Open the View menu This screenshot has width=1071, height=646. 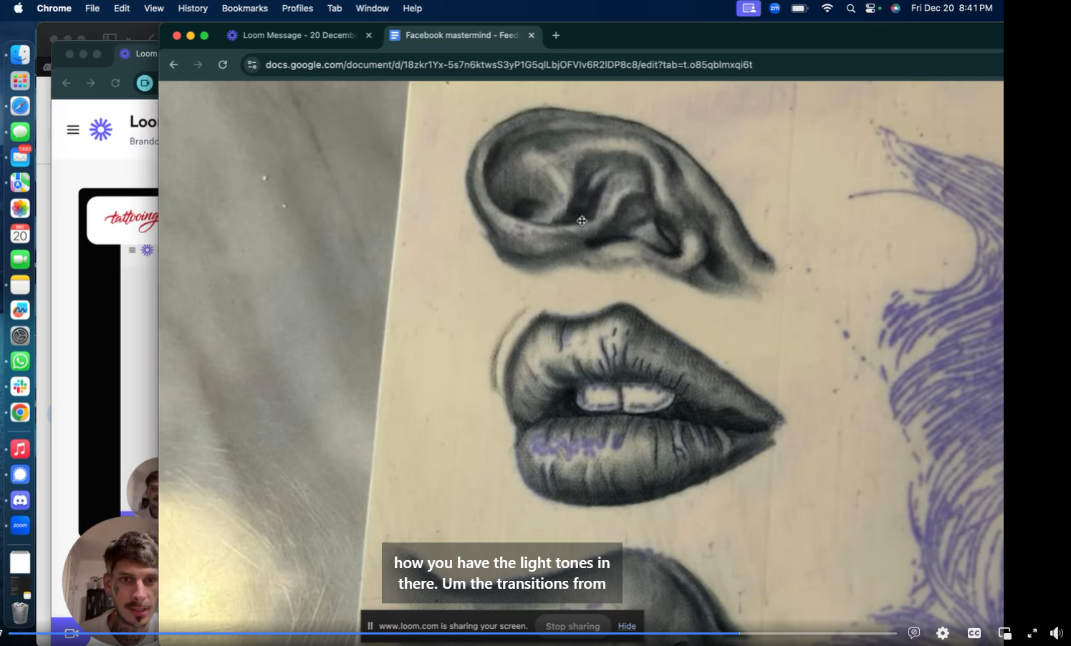[154, 9]
